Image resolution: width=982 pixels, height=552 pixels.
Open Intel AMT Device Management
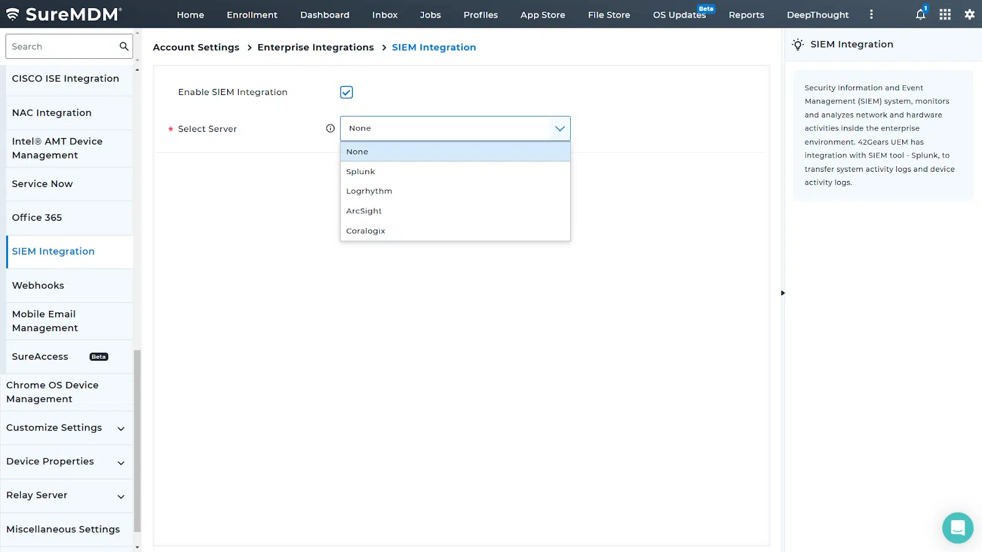pyautogui.click(x=69, y=148)
